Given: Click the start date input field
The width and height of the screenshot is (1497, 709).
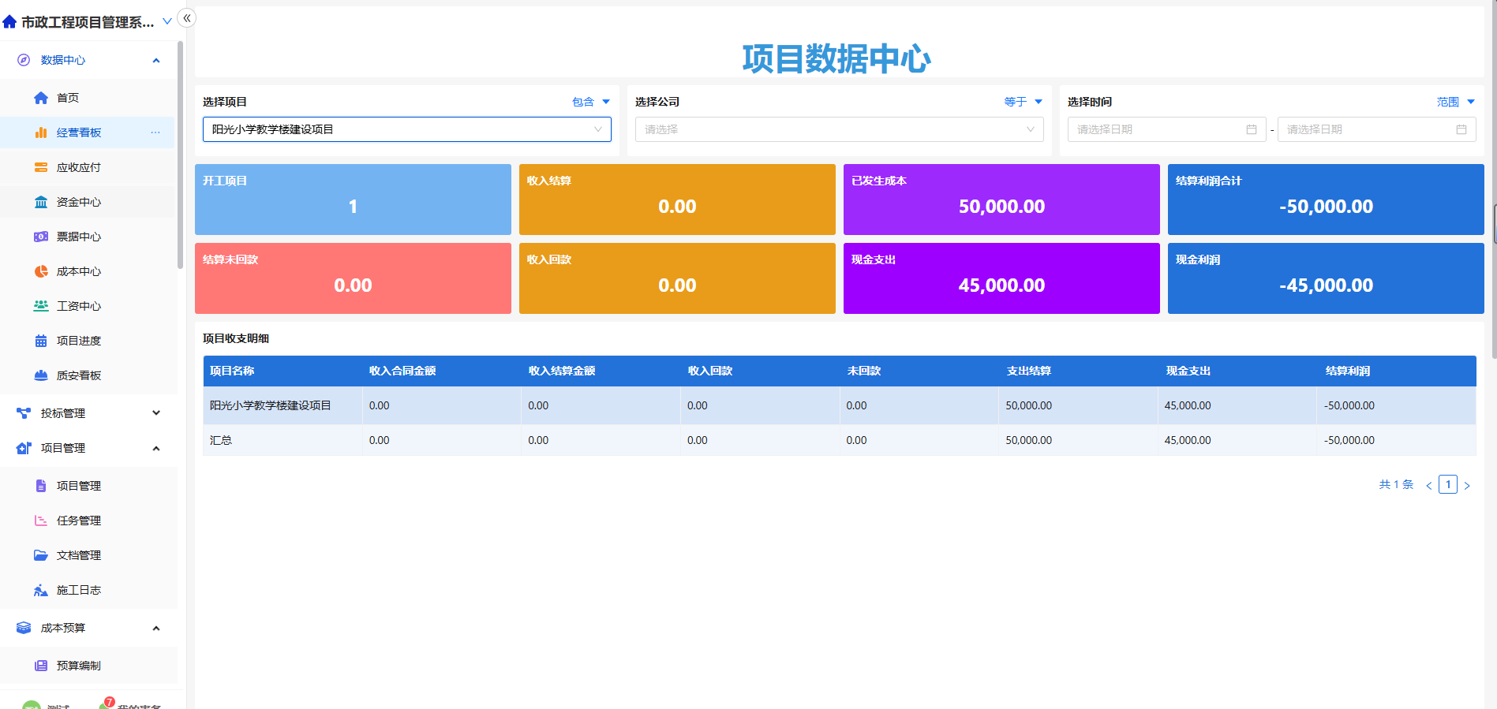Looking at the screenshot, I should (x=1166, y=129).
